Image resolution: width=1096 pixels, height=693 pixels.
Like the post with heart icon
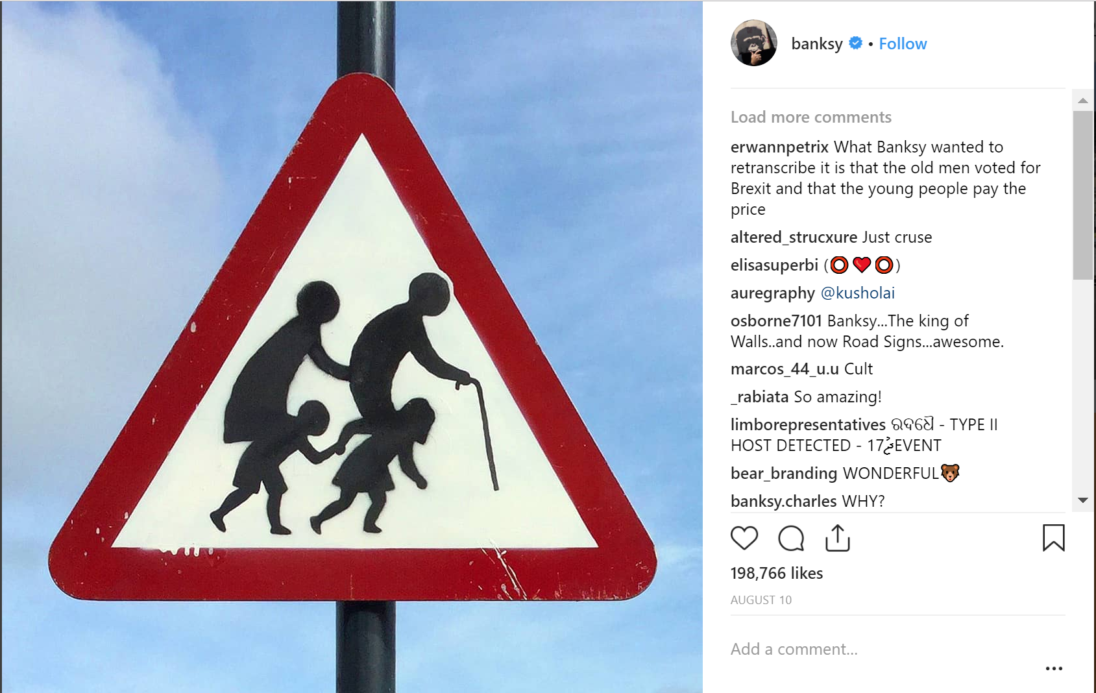[744, 538]
